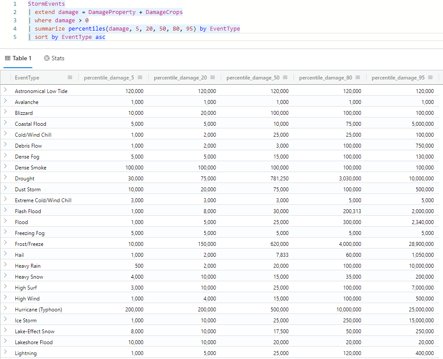Place cursor on StormEvents query line
Screen dimensions: 443x359
[46, 4]
